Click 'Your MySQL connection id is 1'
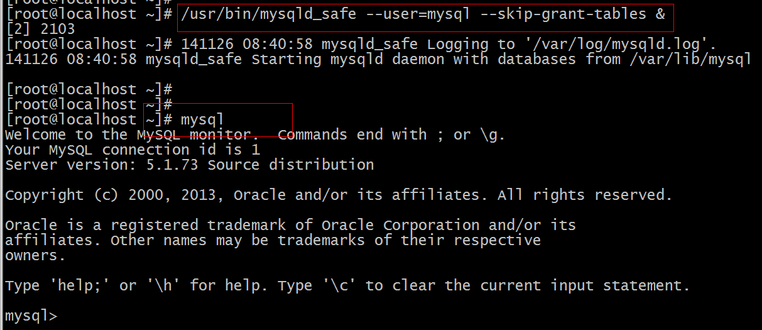762x330 pixels. click(x=132, y=150)
